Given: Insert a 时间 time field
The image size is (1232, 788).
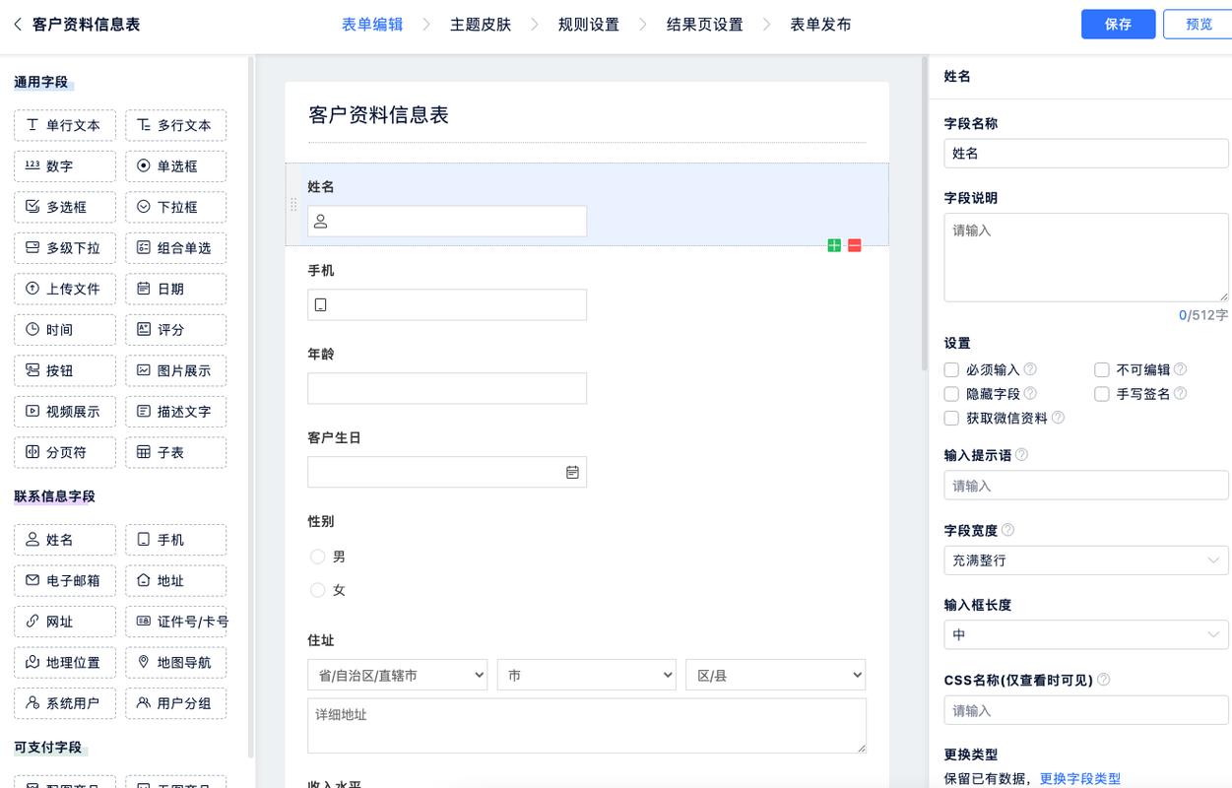Looking at the screenshot, I should tap(65, 330).
